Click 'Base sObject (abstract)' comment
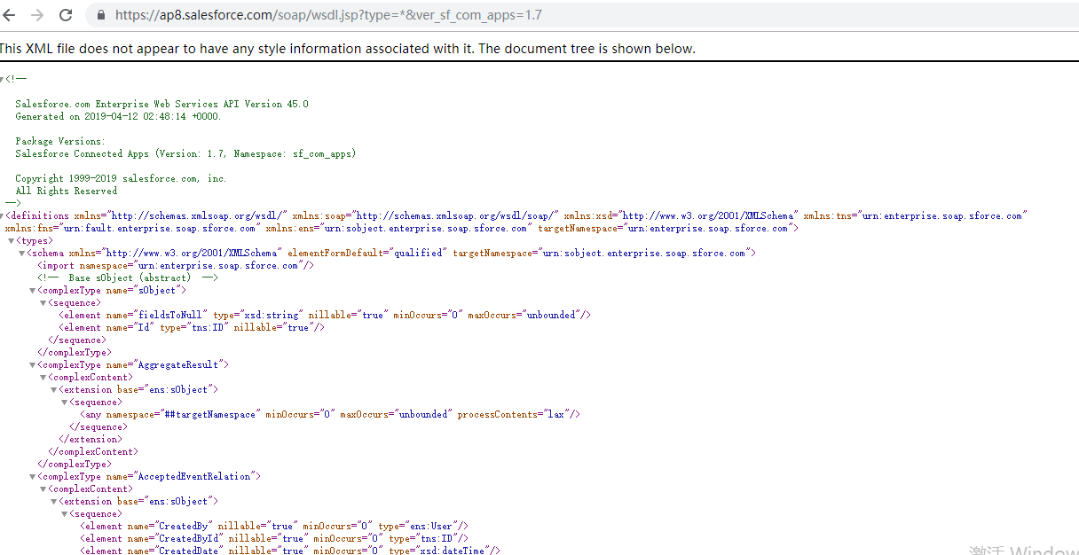Image resolution: width=1079 pixels, height=555 pixels. (128, 277)
